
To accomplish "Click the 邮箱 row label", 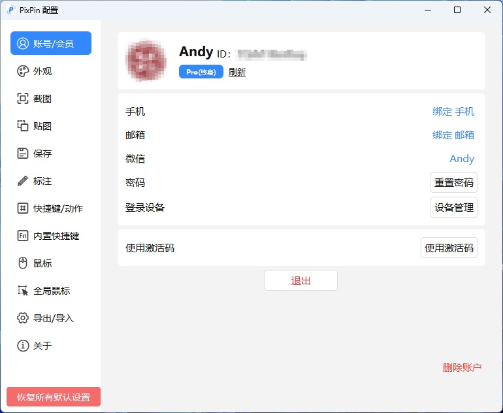I will (x=135, y=135).
